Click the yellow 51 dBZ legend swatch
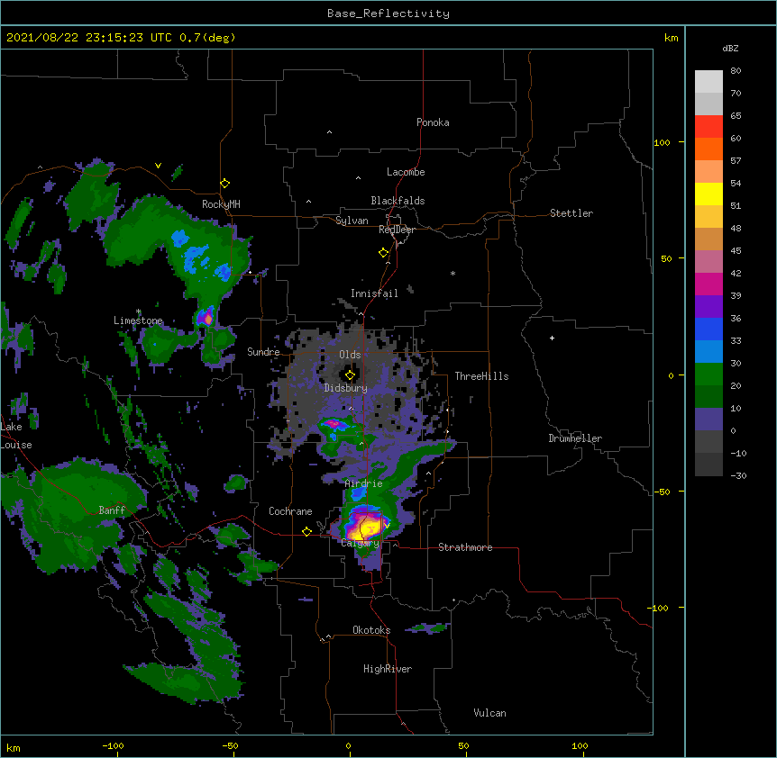This screenshot has width=777, height=758. coord(708,194)
